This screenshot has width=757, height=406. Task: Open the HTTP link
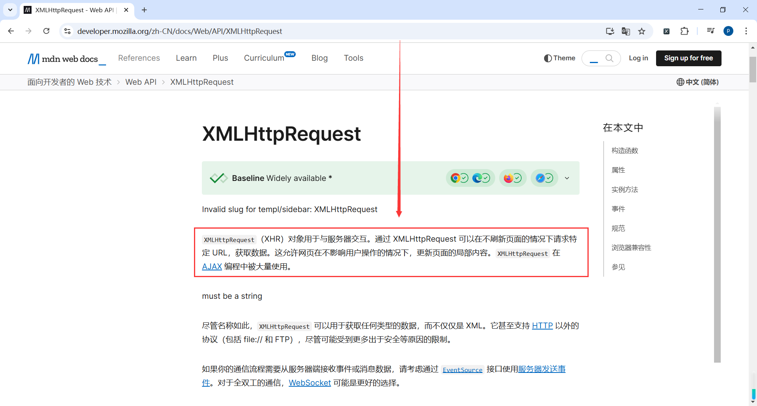pyautogui.click(x=542, y=326)
